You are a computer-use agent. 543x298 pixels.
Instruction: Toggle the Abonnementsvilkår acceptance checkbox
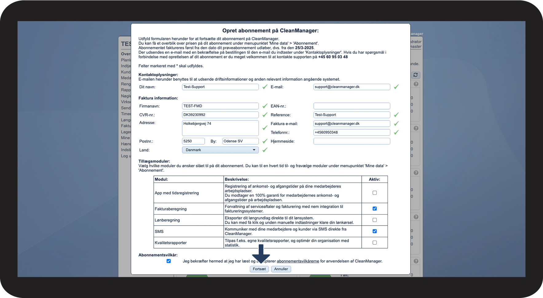169,261
